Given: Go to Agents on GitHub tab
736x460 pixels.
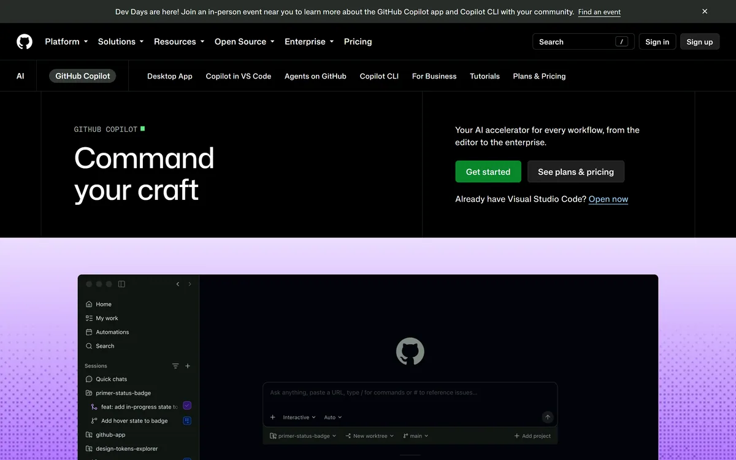Looking at the screenshot, I should click(x=315, y=76).
